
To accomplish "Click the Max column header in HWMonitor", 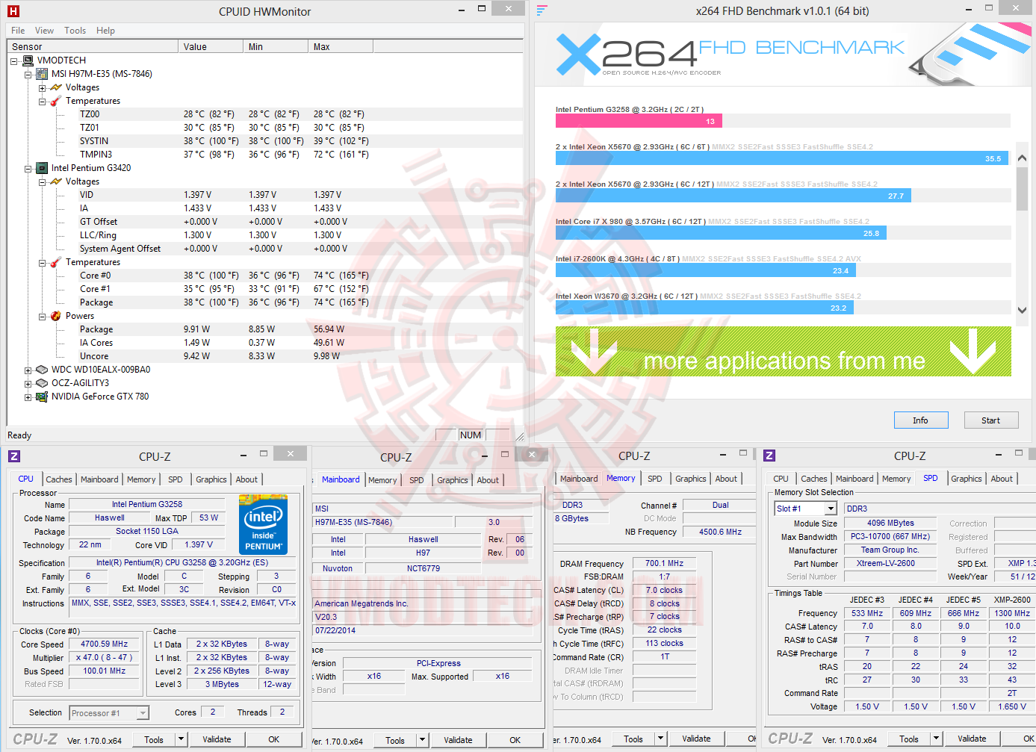I will coord(341,46).
